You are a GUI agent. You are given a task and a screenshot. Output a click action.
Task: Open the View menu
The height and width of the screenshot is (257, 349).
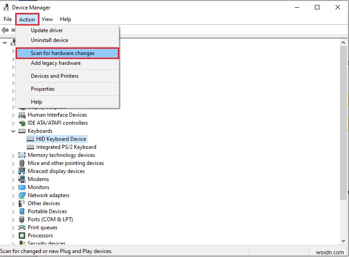(x=47, y=19)
